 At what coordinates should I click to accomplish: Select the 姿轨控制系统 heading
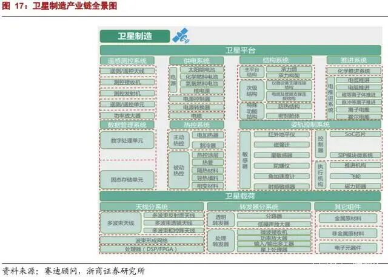pos(310,125)
